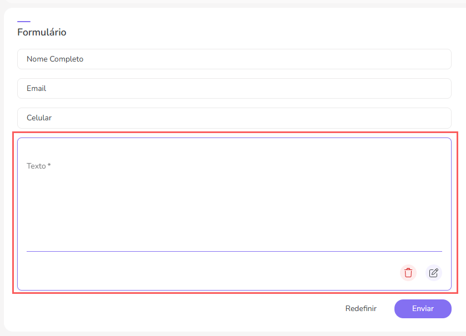Click the Formulário heading
The width and height of the screenshot is (466, 336).
[42, 32]
